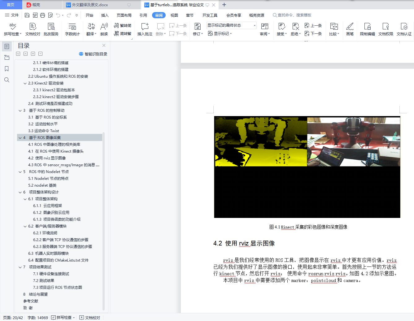Convert text with 繁转简

[123, 26]
